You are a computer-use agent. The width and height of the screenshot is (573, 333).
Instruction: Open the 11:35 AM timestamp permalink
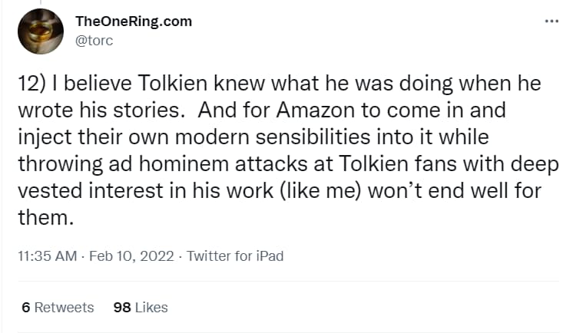pos(48,256)
